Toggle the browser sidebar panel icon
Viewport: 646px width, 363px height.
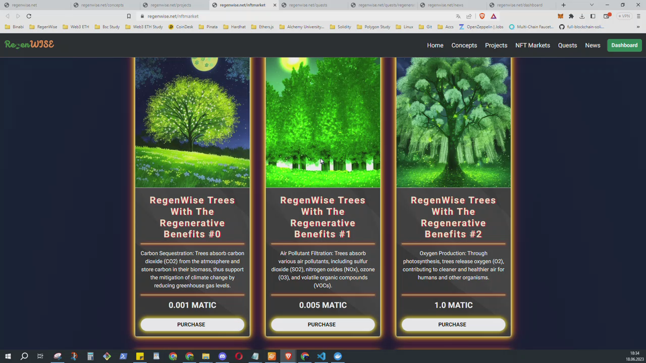[x=593, y=16]
